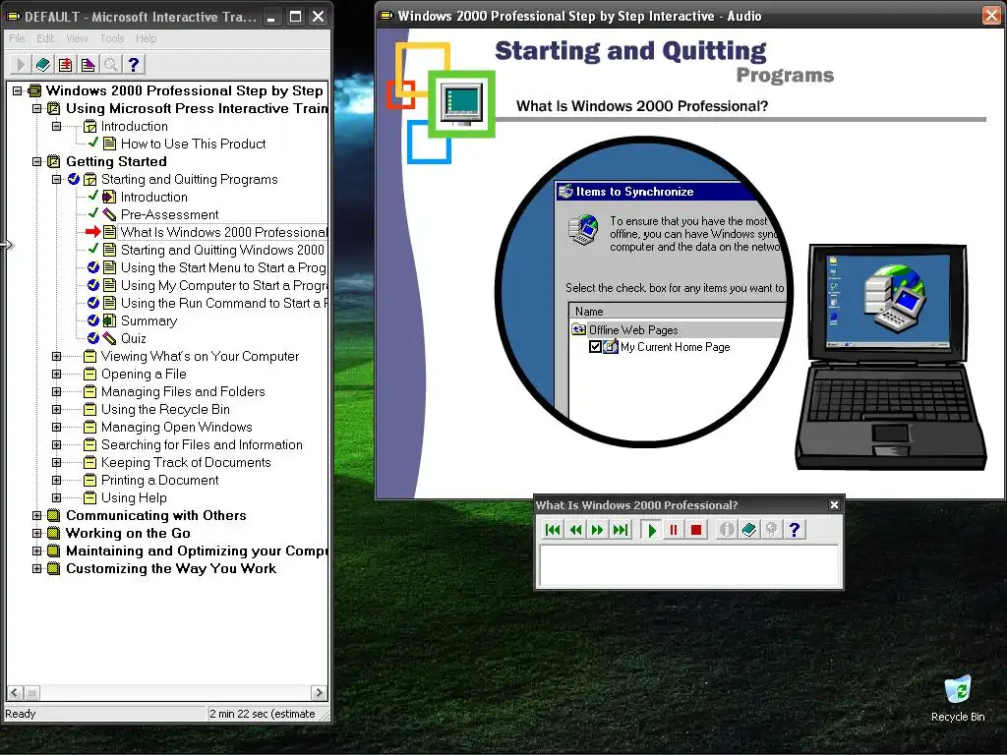Select the Quiz item
This screenshot has width=1007, height=755.
[x=134, y=338]
